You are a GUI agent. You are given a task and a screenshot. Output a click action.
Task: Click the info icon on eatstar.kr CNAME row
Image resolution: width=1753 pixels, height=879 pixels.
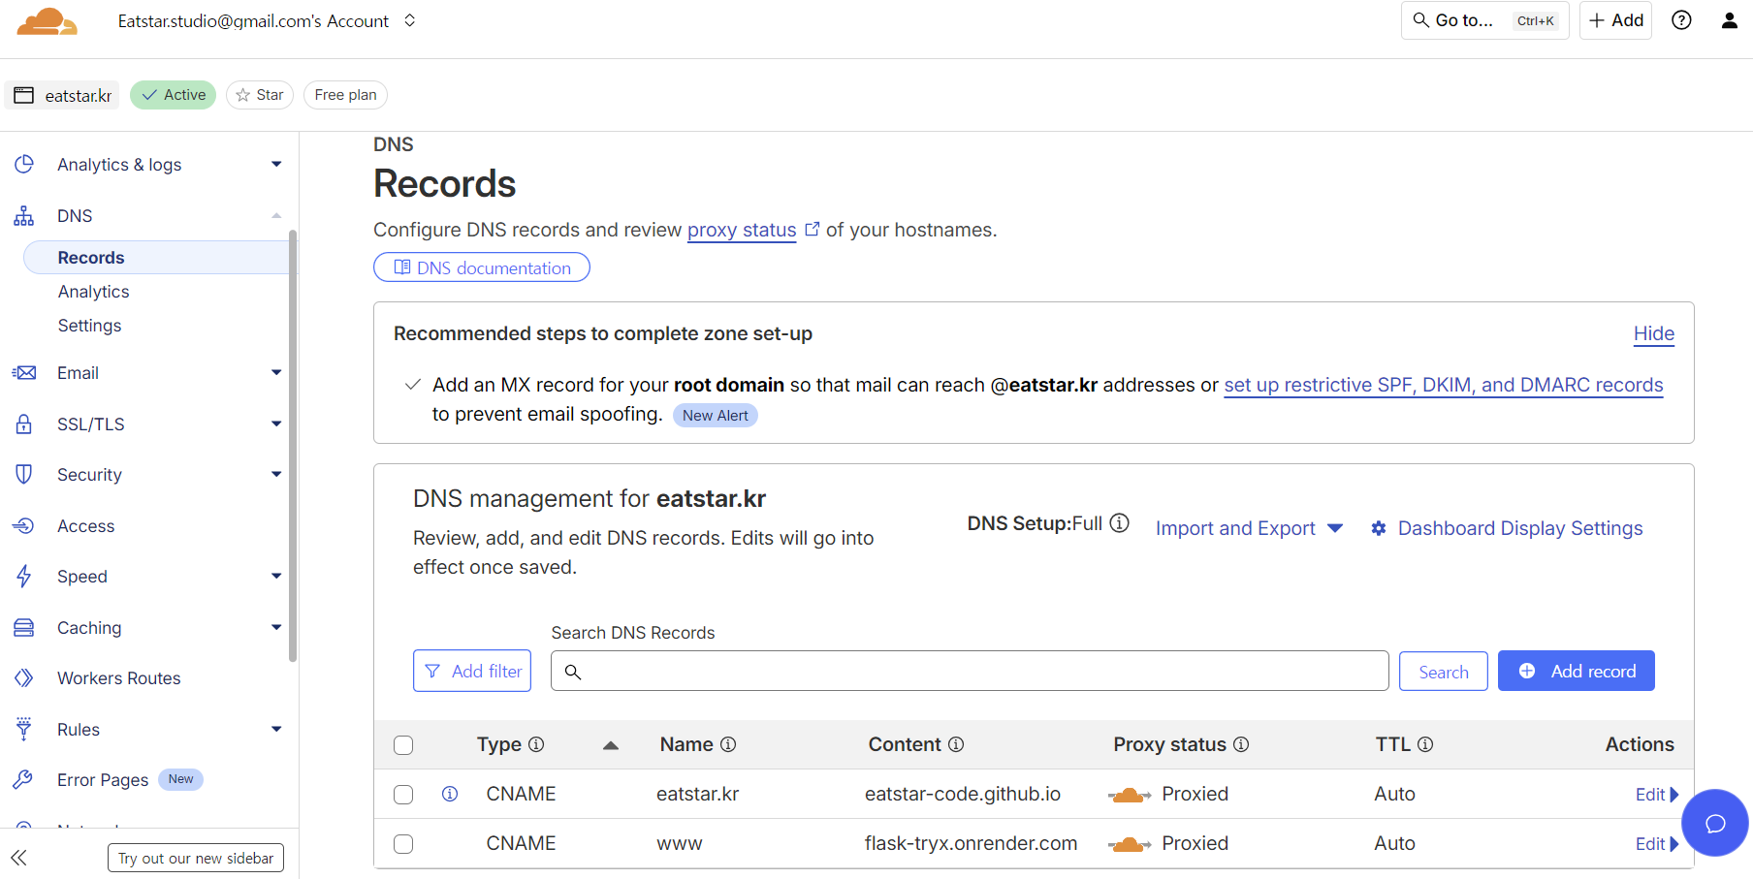[450, 794]
